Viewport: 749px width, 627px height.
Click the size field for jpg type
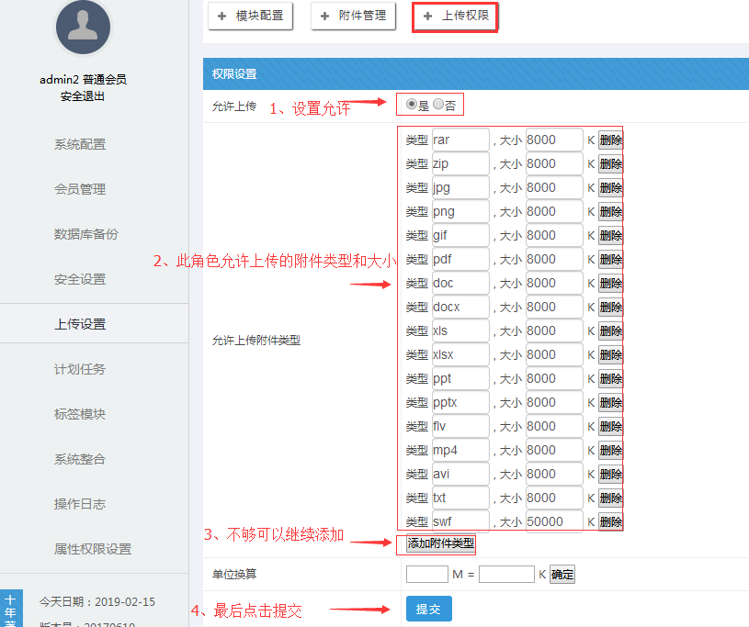pyautogui.click(x=554, y=187)
